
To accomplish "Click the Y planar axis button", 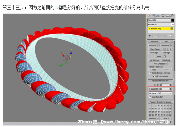I will tap(167, 49).
